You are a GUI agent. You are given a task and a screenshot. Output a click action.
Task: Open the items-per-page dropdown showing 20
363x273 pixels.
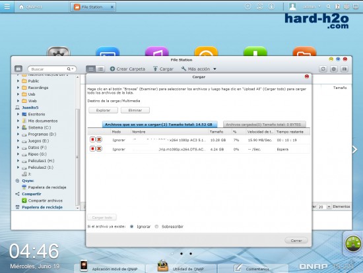324,206
